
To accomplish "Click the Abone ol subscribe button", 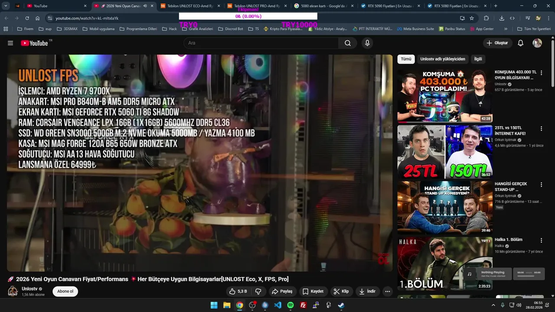I will click(x=65, y=291).
